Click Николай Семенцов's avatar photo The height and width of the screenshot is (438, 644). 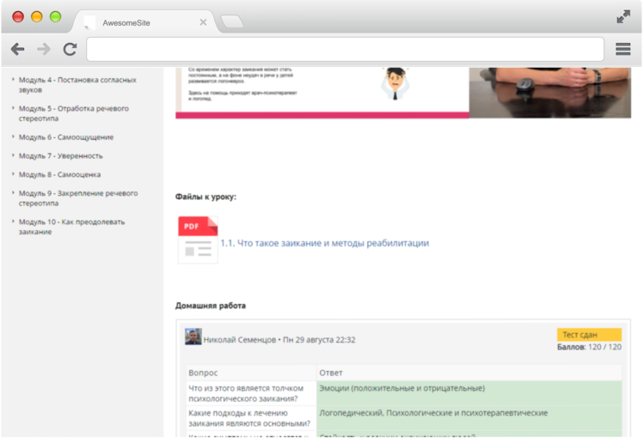point(193,337)
